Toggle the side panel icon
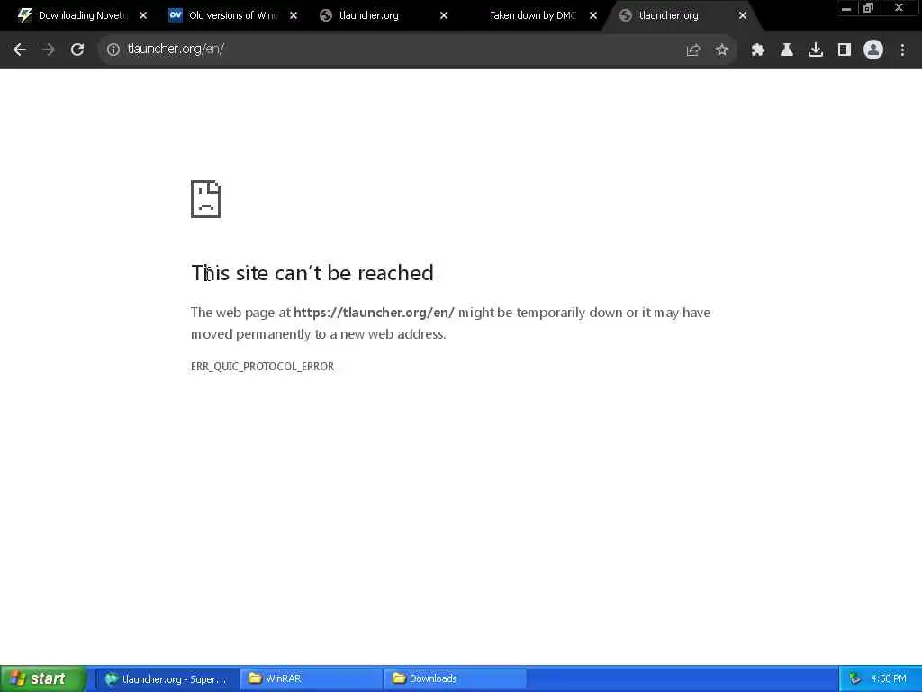The width and height of the screenshot is (922, 692). (x=845, y=50)
